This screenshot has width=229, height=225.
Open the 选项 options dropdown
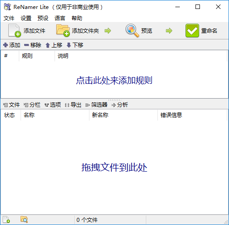pos(53,105)
